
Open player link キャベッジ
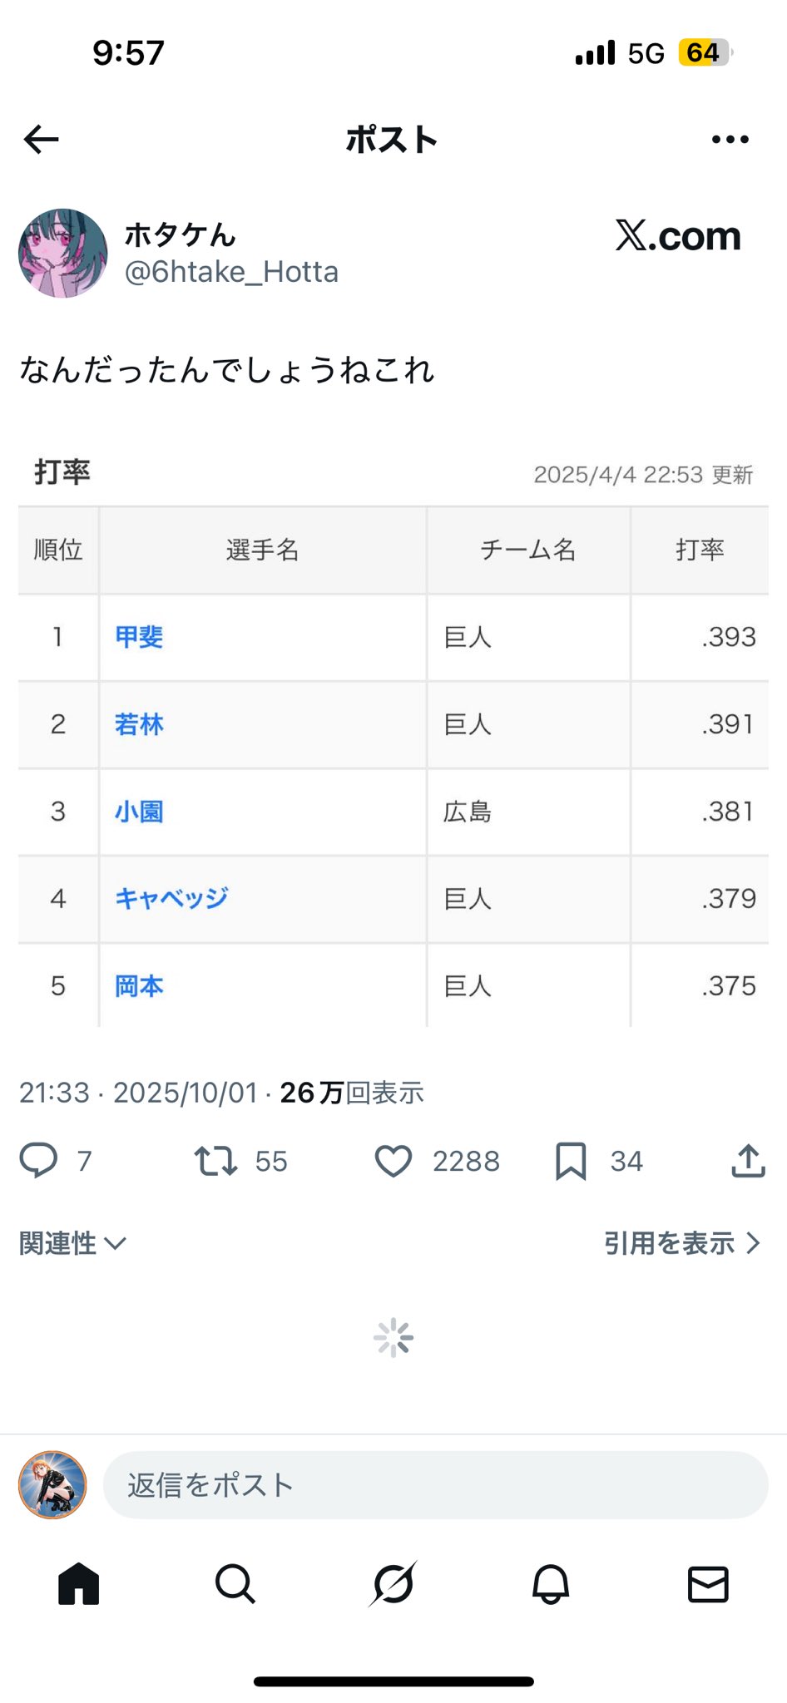(x=171, y=898)
